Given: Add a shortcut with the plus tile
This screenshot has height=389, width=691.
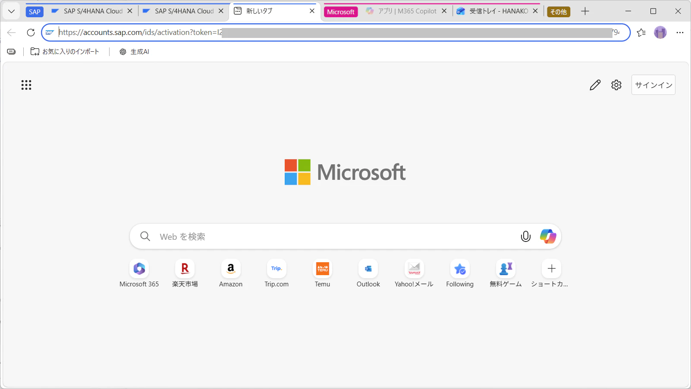Looking at the screenshot, I should point(551,269).
